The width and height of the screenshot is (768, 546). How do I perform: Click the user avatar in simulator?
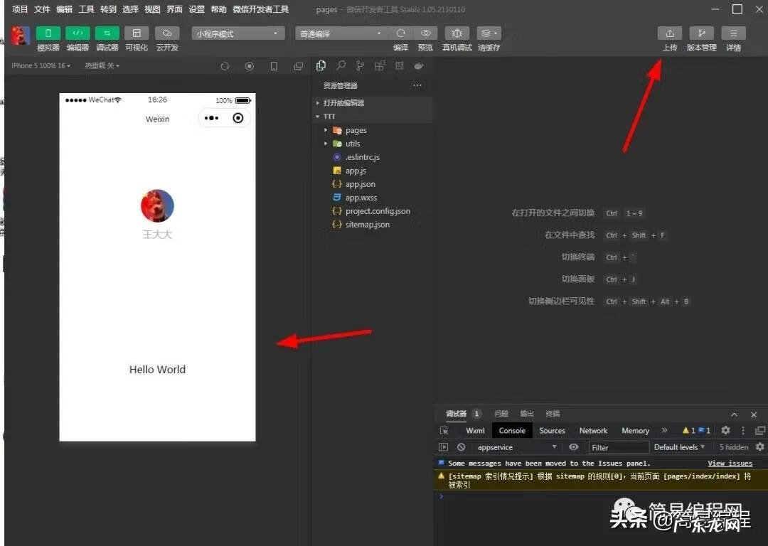(157, 205)
